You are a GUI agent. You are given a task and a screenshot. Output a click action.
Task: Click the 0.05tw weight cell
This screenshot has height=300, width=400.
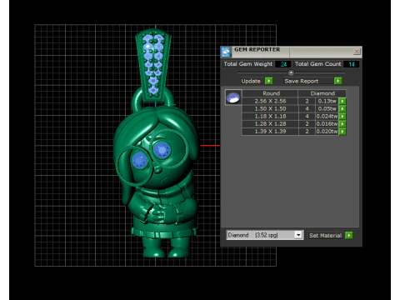[x=327, y=108]
